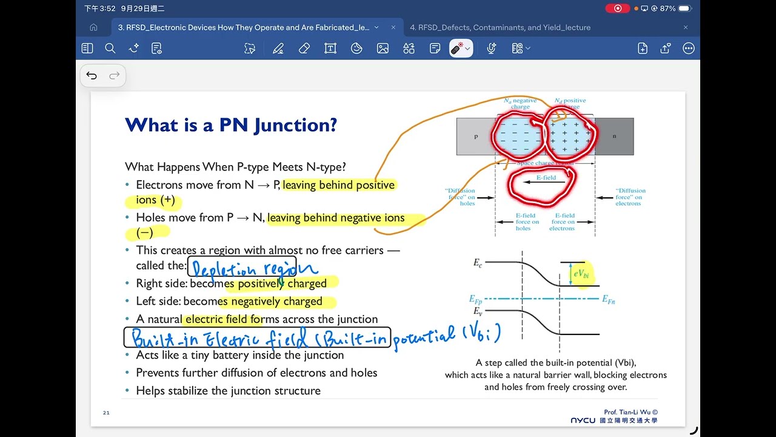Viewport: 776px width, 437px height.
Task: Tap the EFn label in band diagram
Action: (x=608, y=299)
